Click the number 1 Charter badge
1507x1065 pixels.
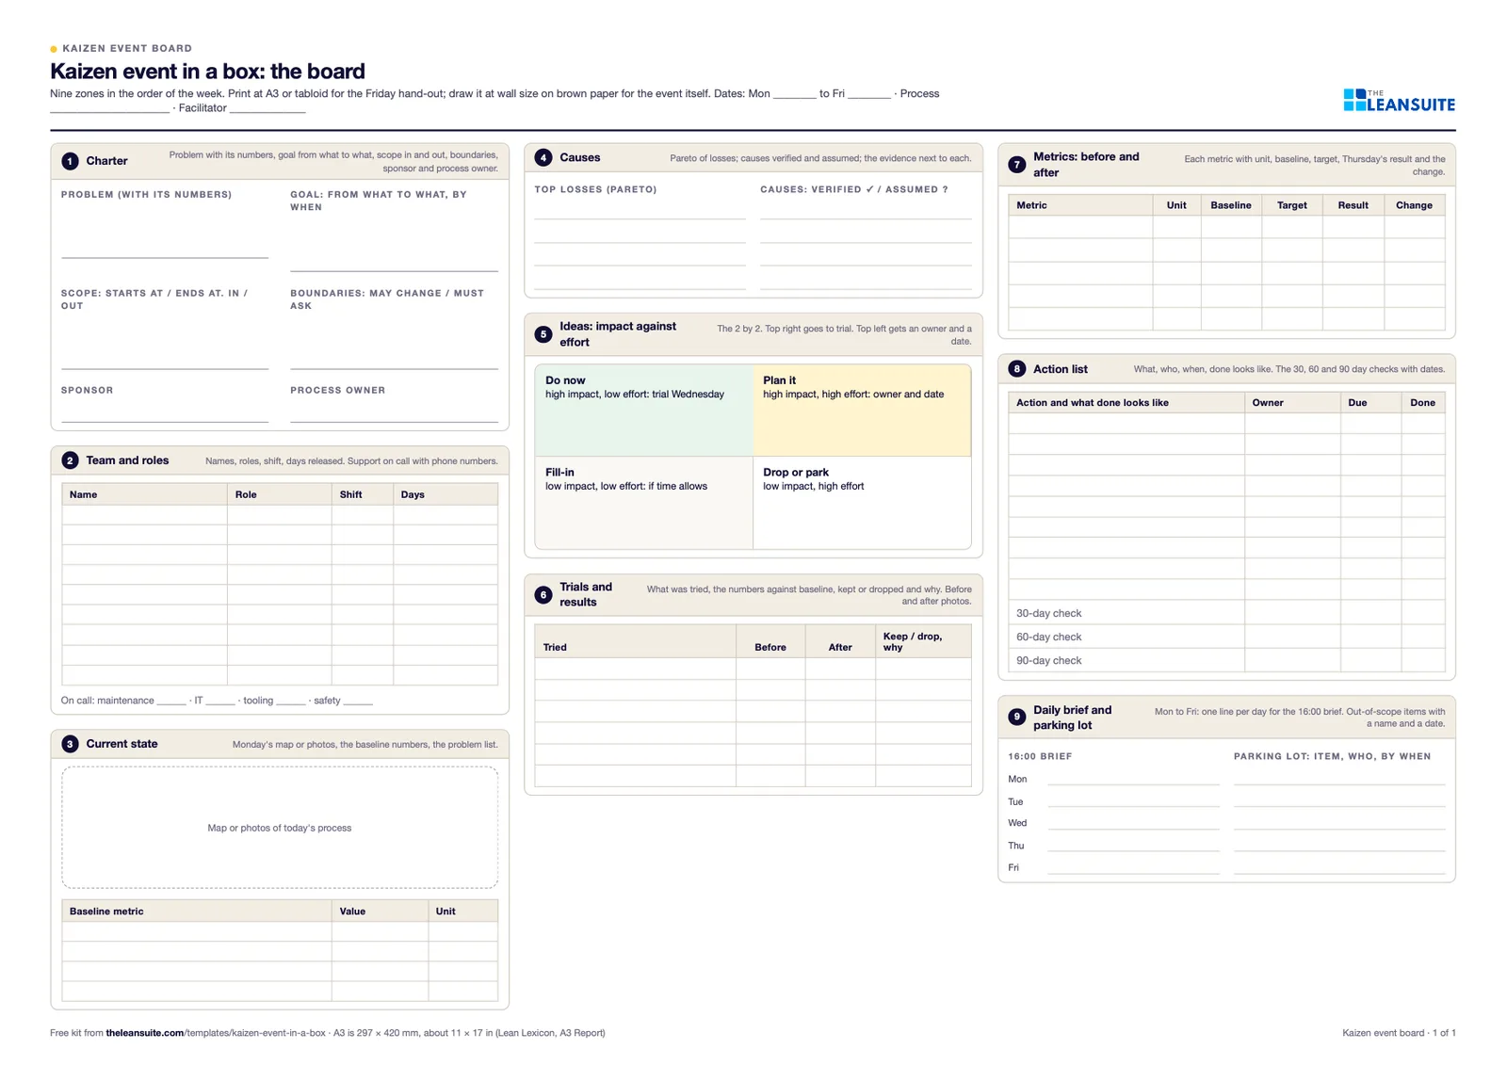pyautogui.click(x=70, y=161)
